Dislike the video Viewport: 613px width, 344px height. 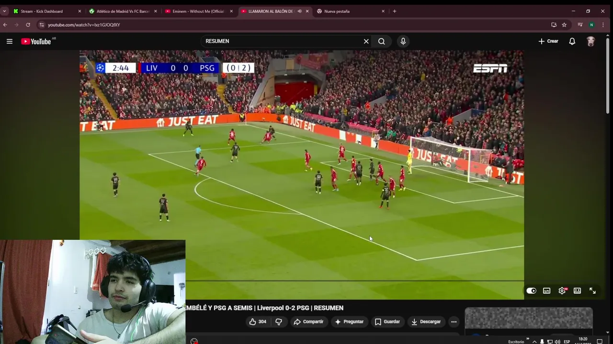[278, 322]
